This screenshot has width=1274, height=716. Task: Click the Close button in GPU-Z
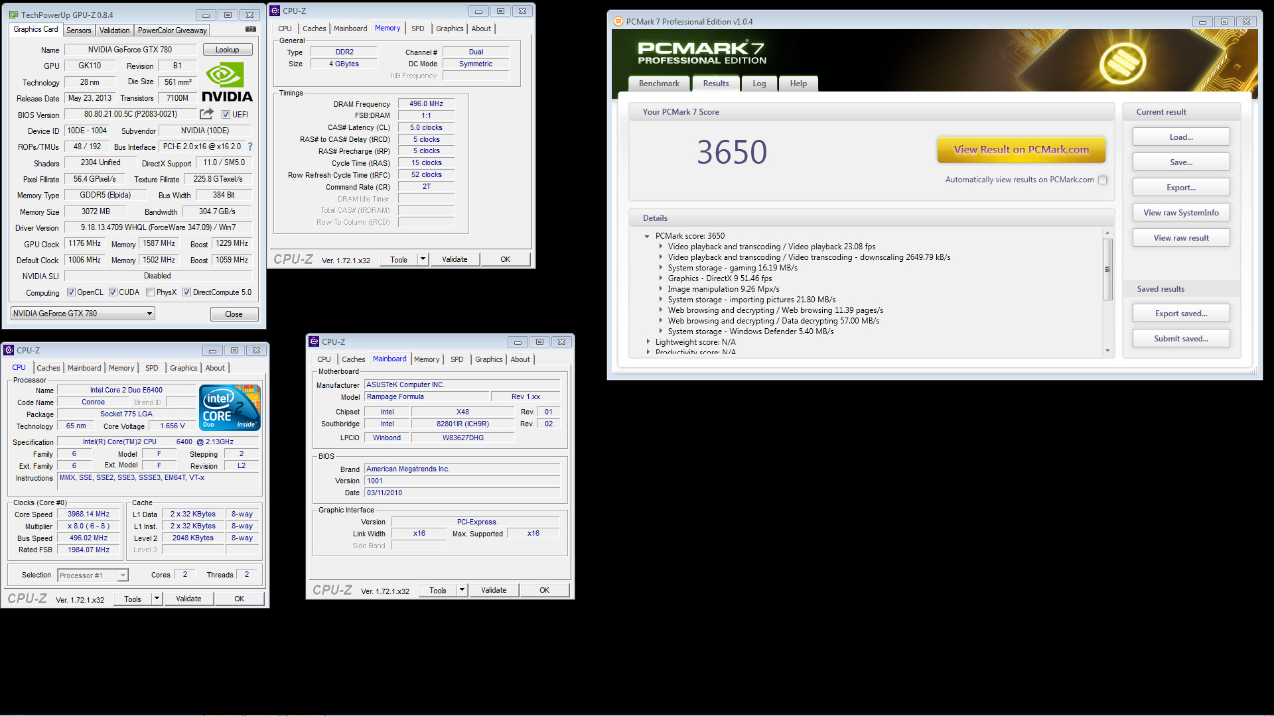coord(234,314)
